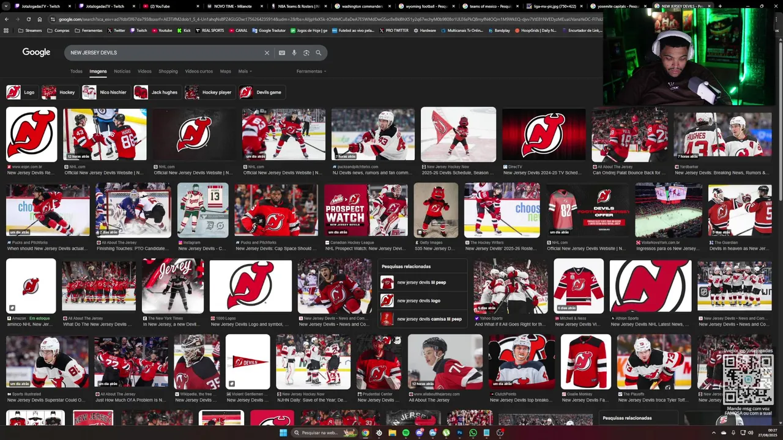Switch to the Shopping tab
Screen dimensions: 783x440
point(168,71)
